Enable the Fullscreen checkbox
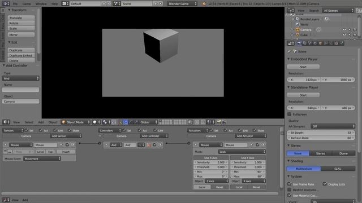This screenshot has height=203, width=362. click(x=289, y=114)
